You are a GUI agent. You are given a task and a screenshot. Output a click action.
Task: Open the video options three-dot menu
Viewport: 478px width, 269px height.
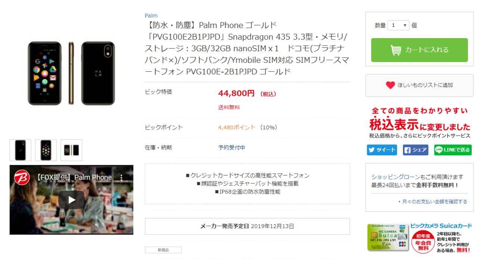(x=121, y=177)
